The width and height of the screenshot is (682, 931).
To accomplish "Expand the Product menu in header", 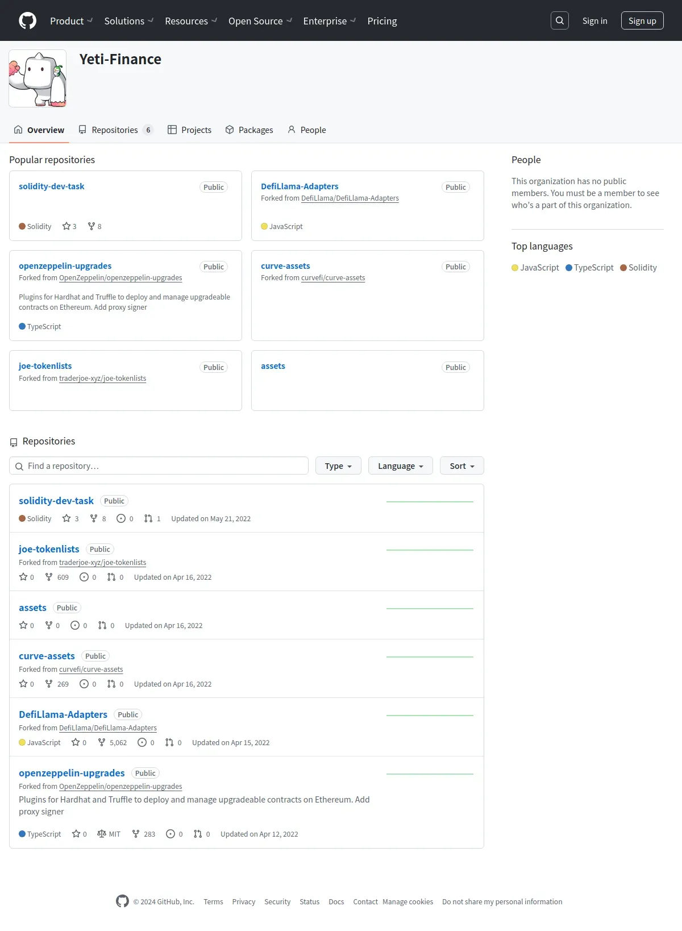I will coord(71,21).
